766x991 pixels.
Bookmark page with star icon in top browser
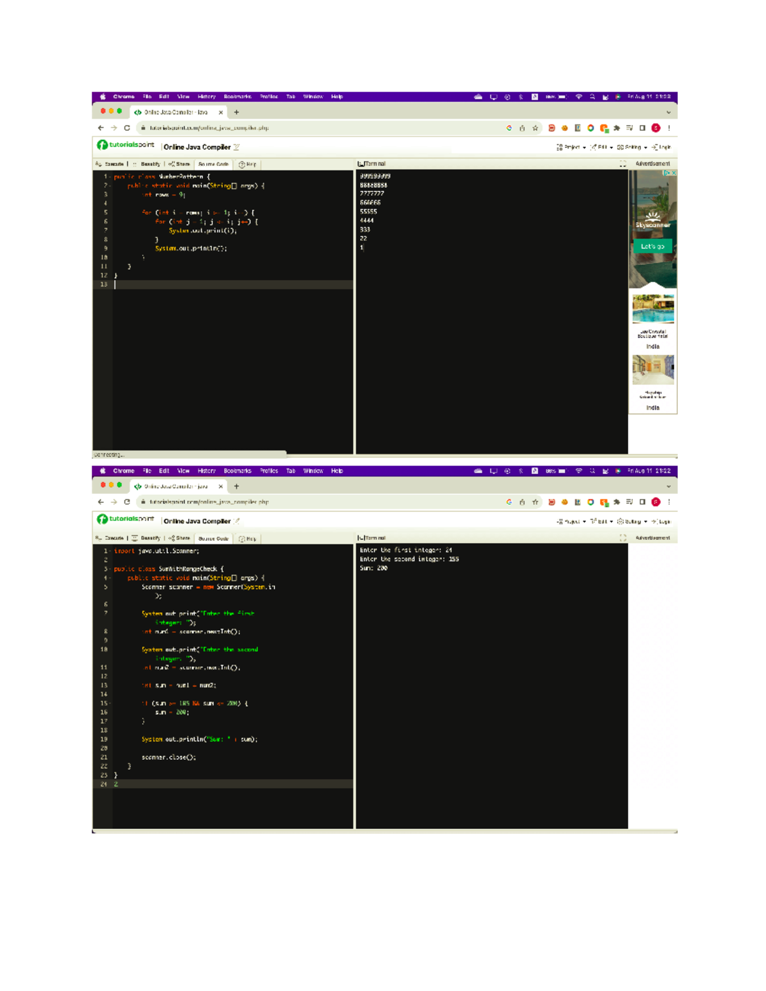coord(535,128)
